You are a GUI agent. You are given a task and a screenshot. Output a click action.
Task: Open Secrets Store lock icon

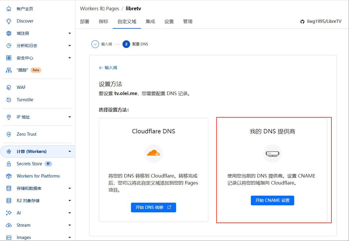point(9,164)
